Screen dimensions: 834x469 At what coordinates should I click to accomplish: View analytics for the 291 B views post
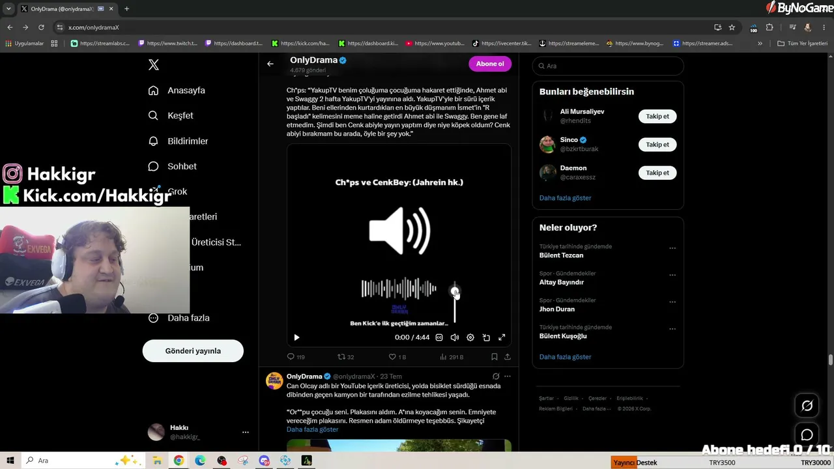tap(452, 357)
